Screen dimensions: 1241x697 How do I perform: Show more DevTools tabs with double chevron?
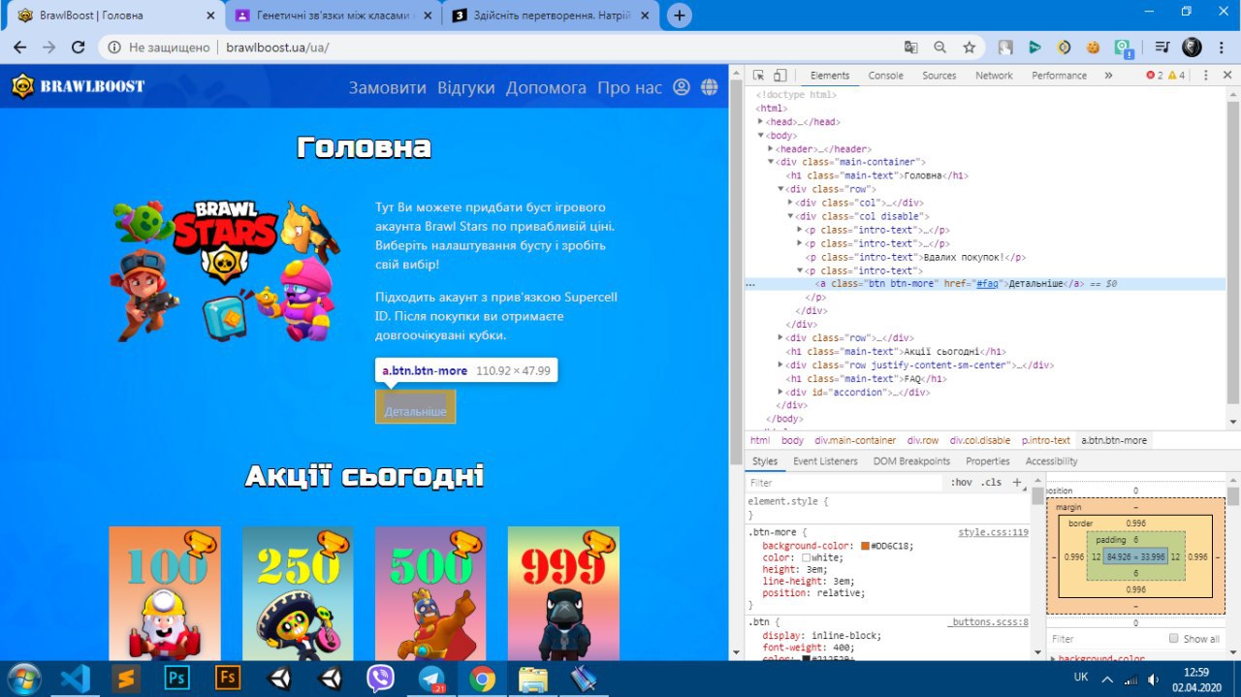coord(1108,76)
